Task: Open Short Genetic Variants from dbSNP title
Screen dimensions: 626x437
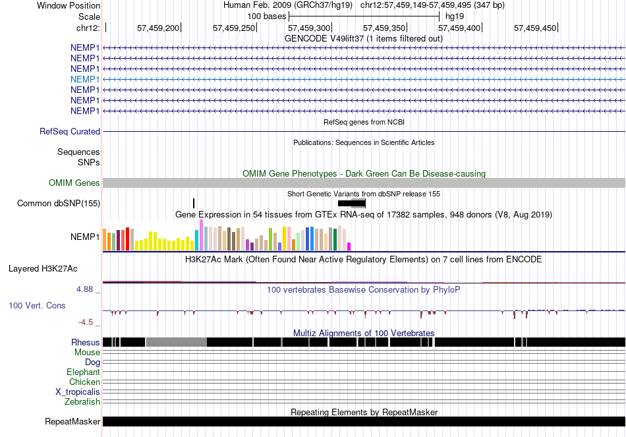Action: pos(364,194)
